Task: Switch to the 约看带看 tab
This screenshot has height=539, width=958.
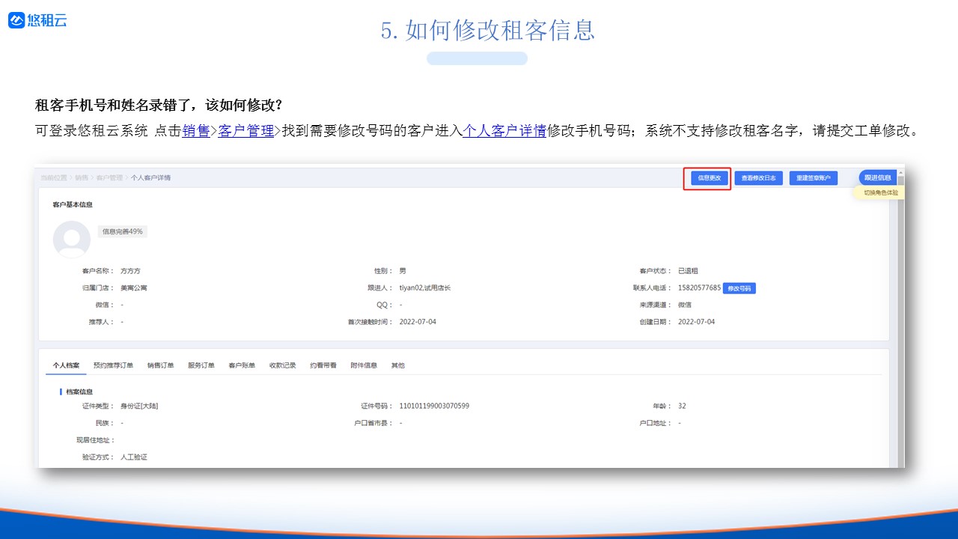Action: click(323, 365)
